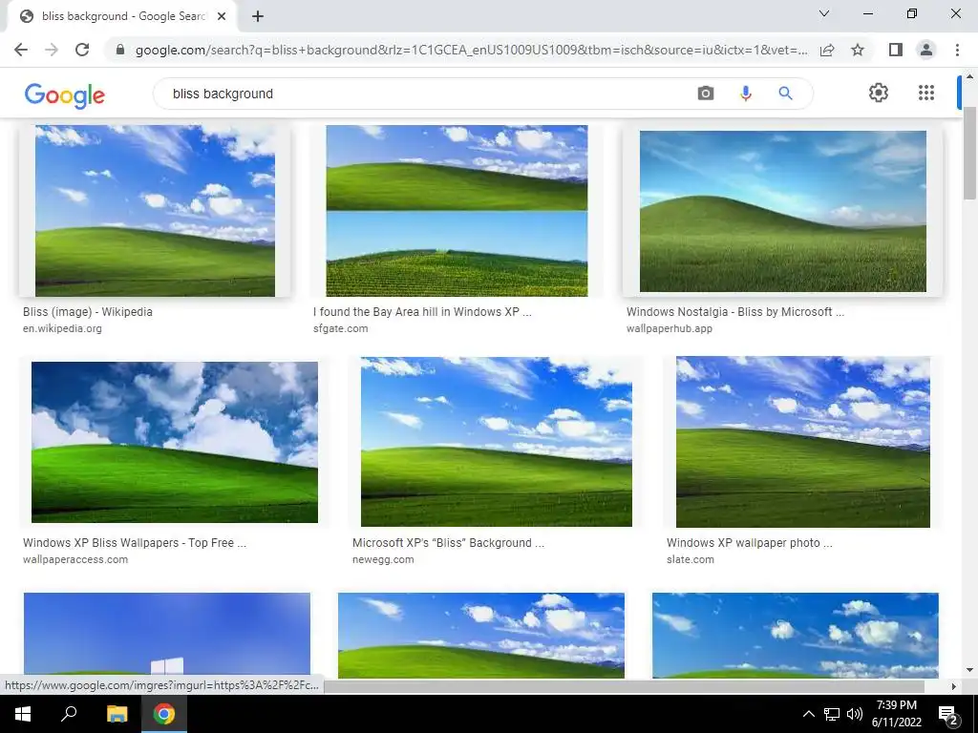Click "Windows XP wallpaper photo" title
The width and height of the screenshot is (978, 733).
(749, 543)
